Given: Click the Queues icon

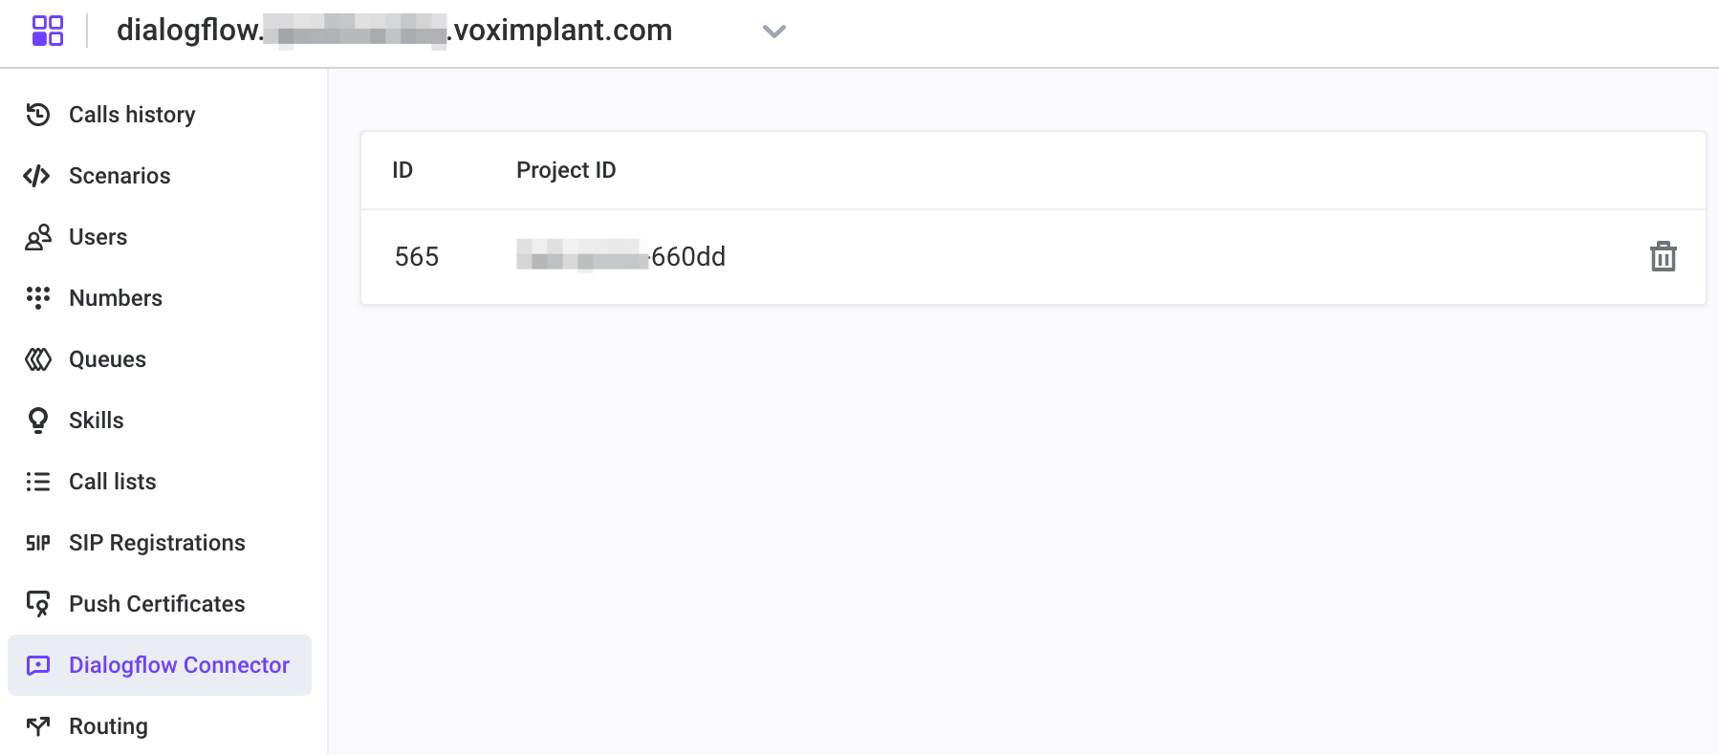Looking at the screenshot, I should [38, 359].
